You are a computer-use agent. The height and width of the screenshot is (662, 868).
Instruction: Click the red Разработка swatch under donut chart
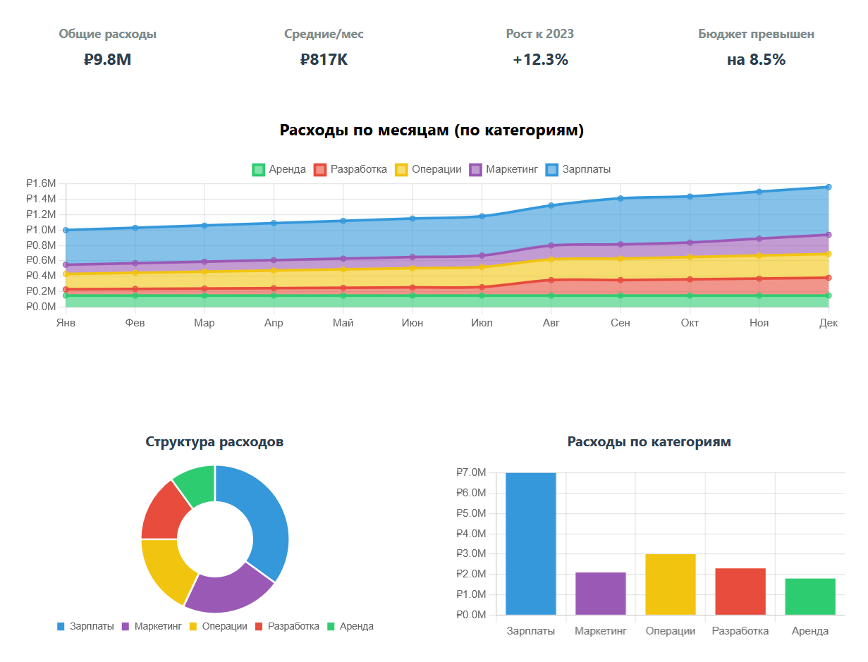(259, 626)
